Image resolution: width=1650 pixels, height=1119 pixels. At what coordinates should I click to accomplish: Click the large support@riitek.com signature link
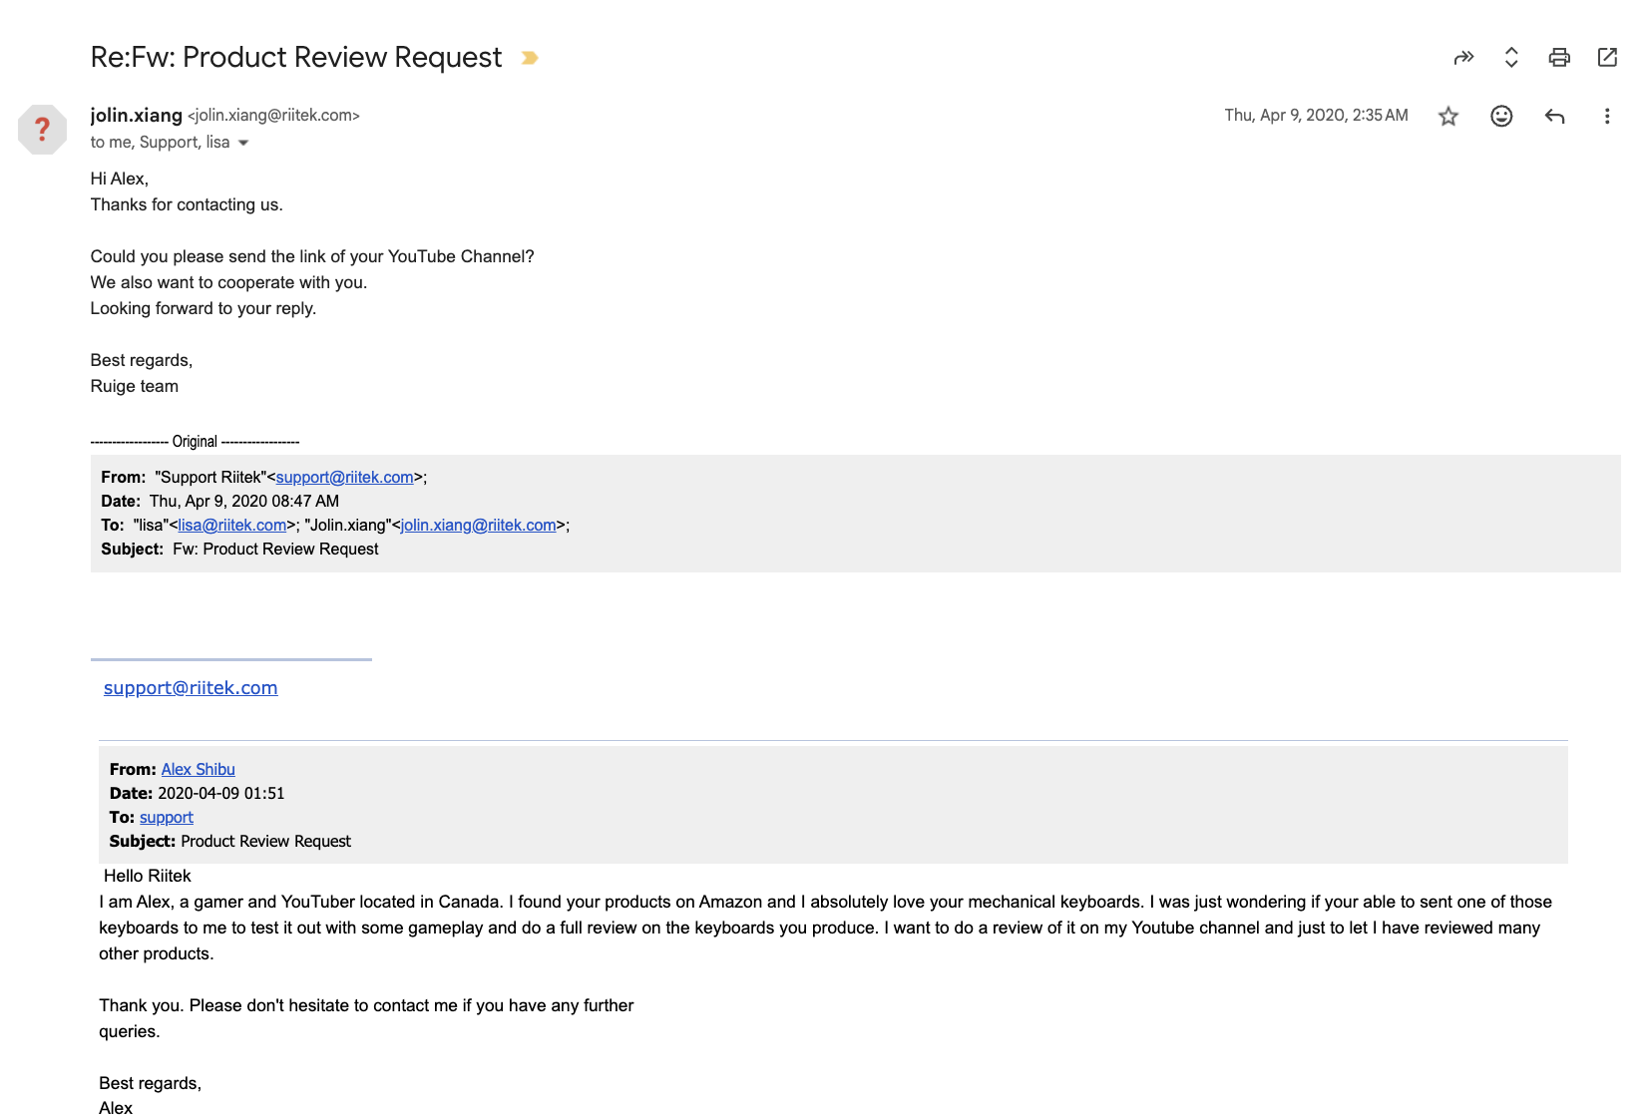point(191,688)
